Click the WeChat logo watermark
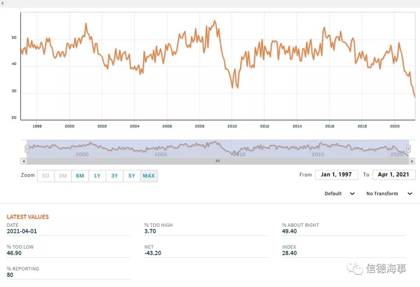 click(355, 268)
